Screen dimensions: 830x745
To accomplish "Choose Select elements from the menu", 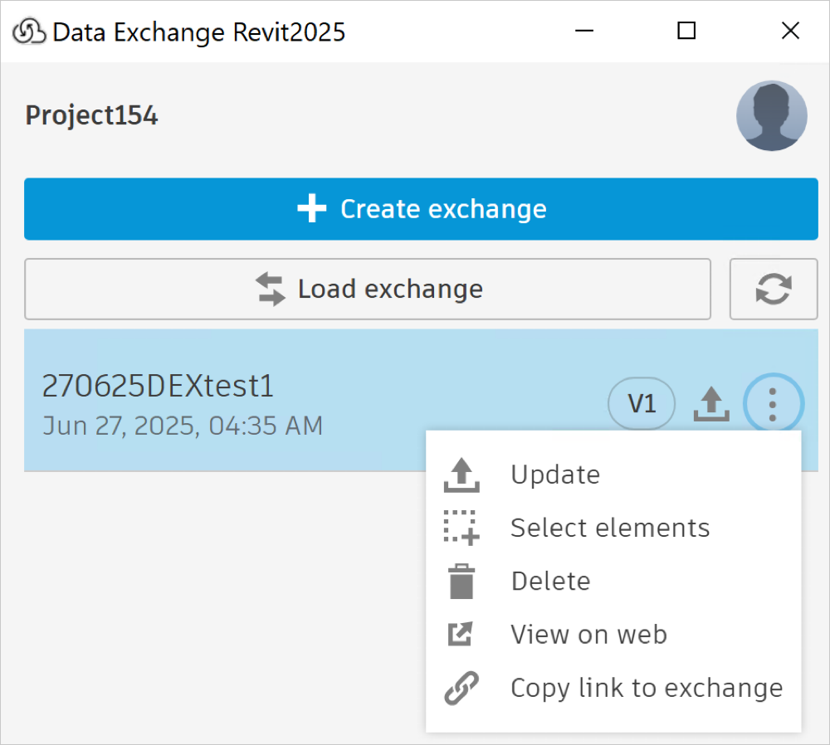I will 613,528.
